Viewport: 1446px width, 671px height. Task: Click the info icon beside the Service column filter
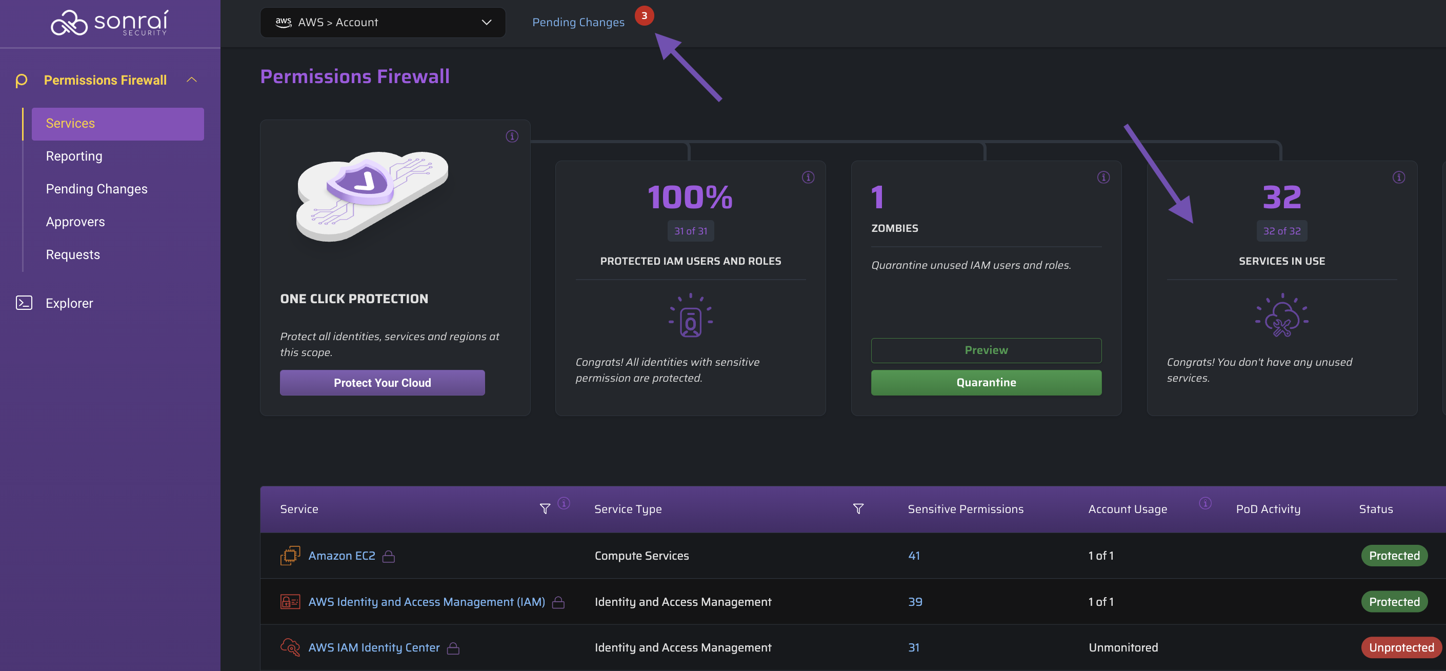click(x=564, y=503)
